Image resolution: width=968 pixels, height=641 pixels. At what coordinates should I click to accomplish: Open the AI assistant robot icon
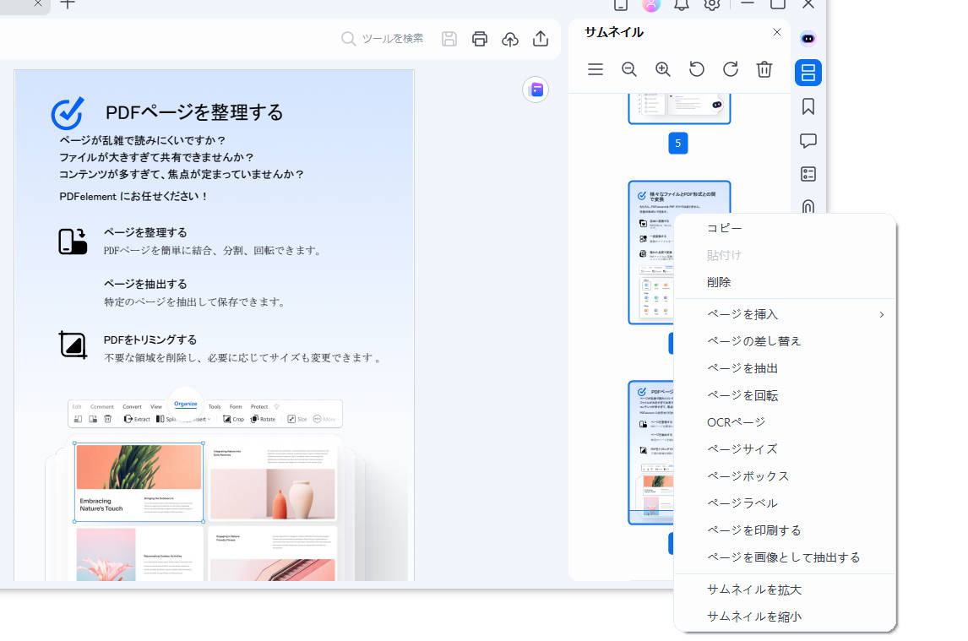tap(808, 38)
